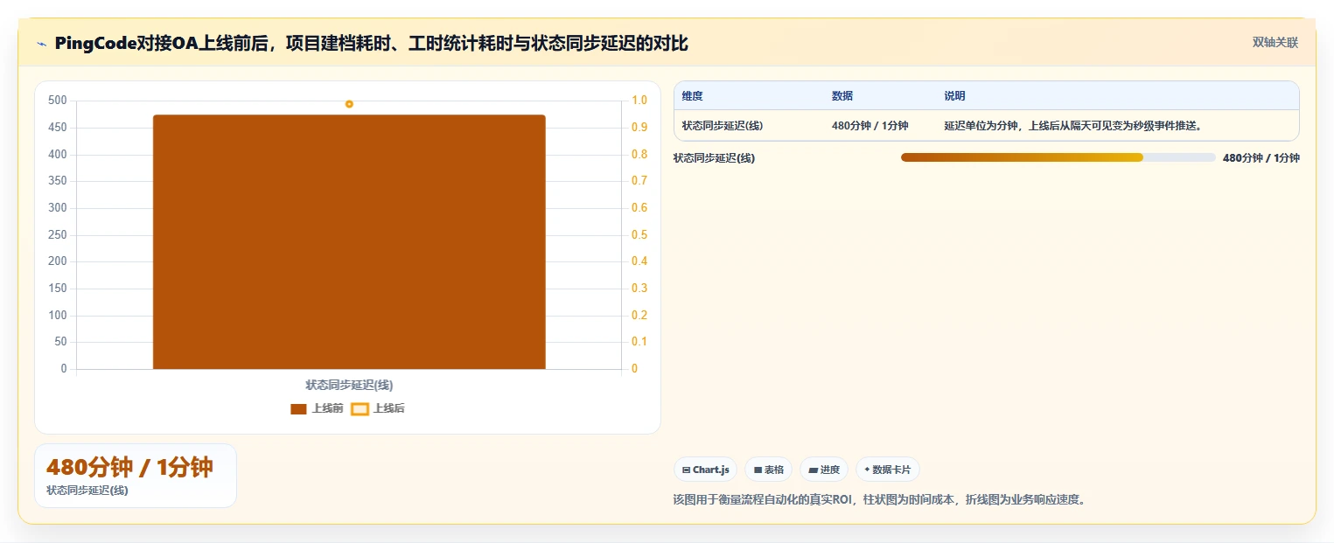Click the 480分钟 / 1分钟 table cell
1334x543 pixels.
point(870,126)
